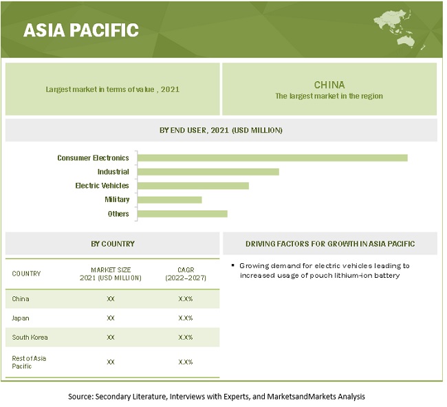447x407 pixels.
Task: Select the BY END USER section header
Action: click(x=221, y=130)
